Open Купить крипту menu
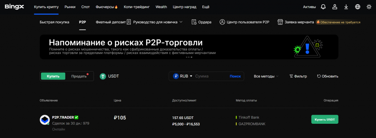Screen dimensions: 376x138 [x=46, y=7]
